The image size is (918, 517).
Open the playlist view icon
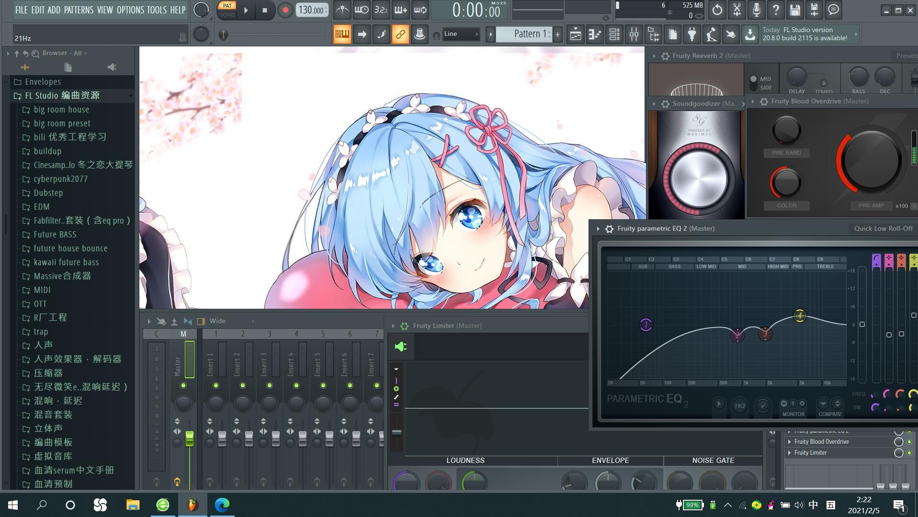pos(575,34)
